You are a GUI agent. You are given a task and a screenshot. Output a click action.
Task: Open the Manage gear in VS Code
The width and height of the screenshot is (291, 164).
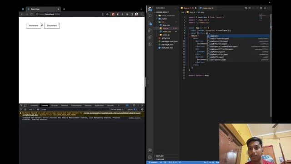tap(150, 157)
